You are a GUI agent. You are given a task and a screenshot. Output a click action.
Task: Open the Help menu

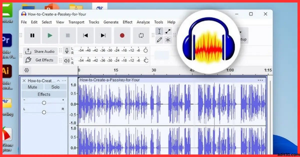coord(171,22)
